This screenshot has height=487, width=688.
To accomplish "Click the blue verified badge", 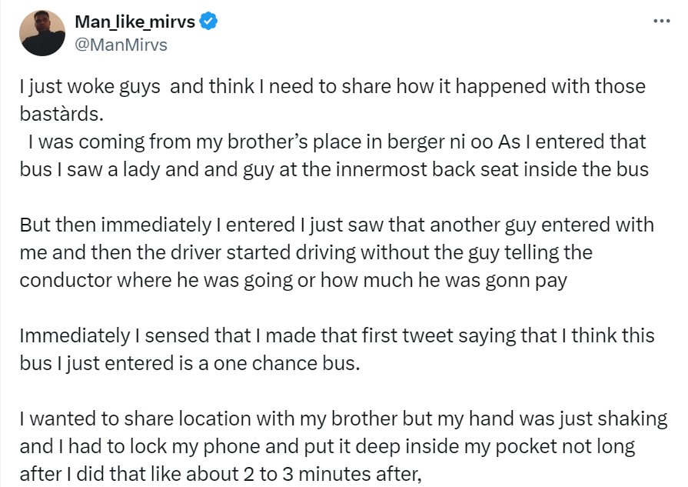I will 208,22.
